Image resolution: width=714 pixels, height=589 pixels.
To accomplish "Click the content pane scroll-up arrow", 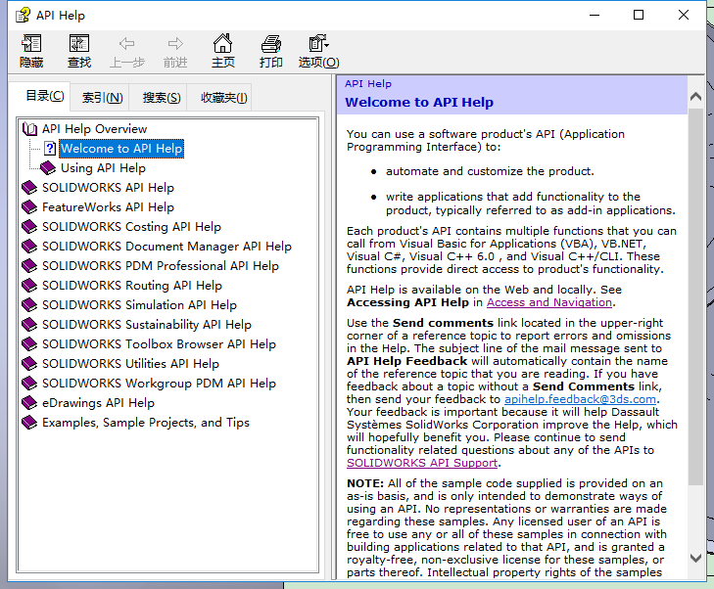I will [x=696, y=97].
